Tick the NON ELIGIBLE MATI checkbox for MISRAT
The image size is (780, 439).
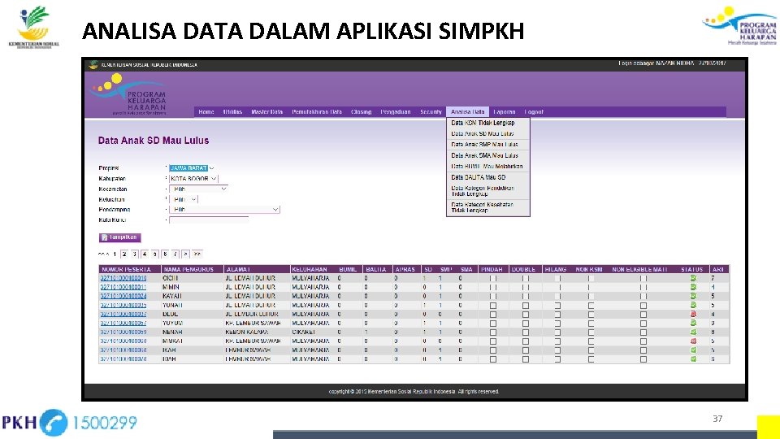coord(643,341)
